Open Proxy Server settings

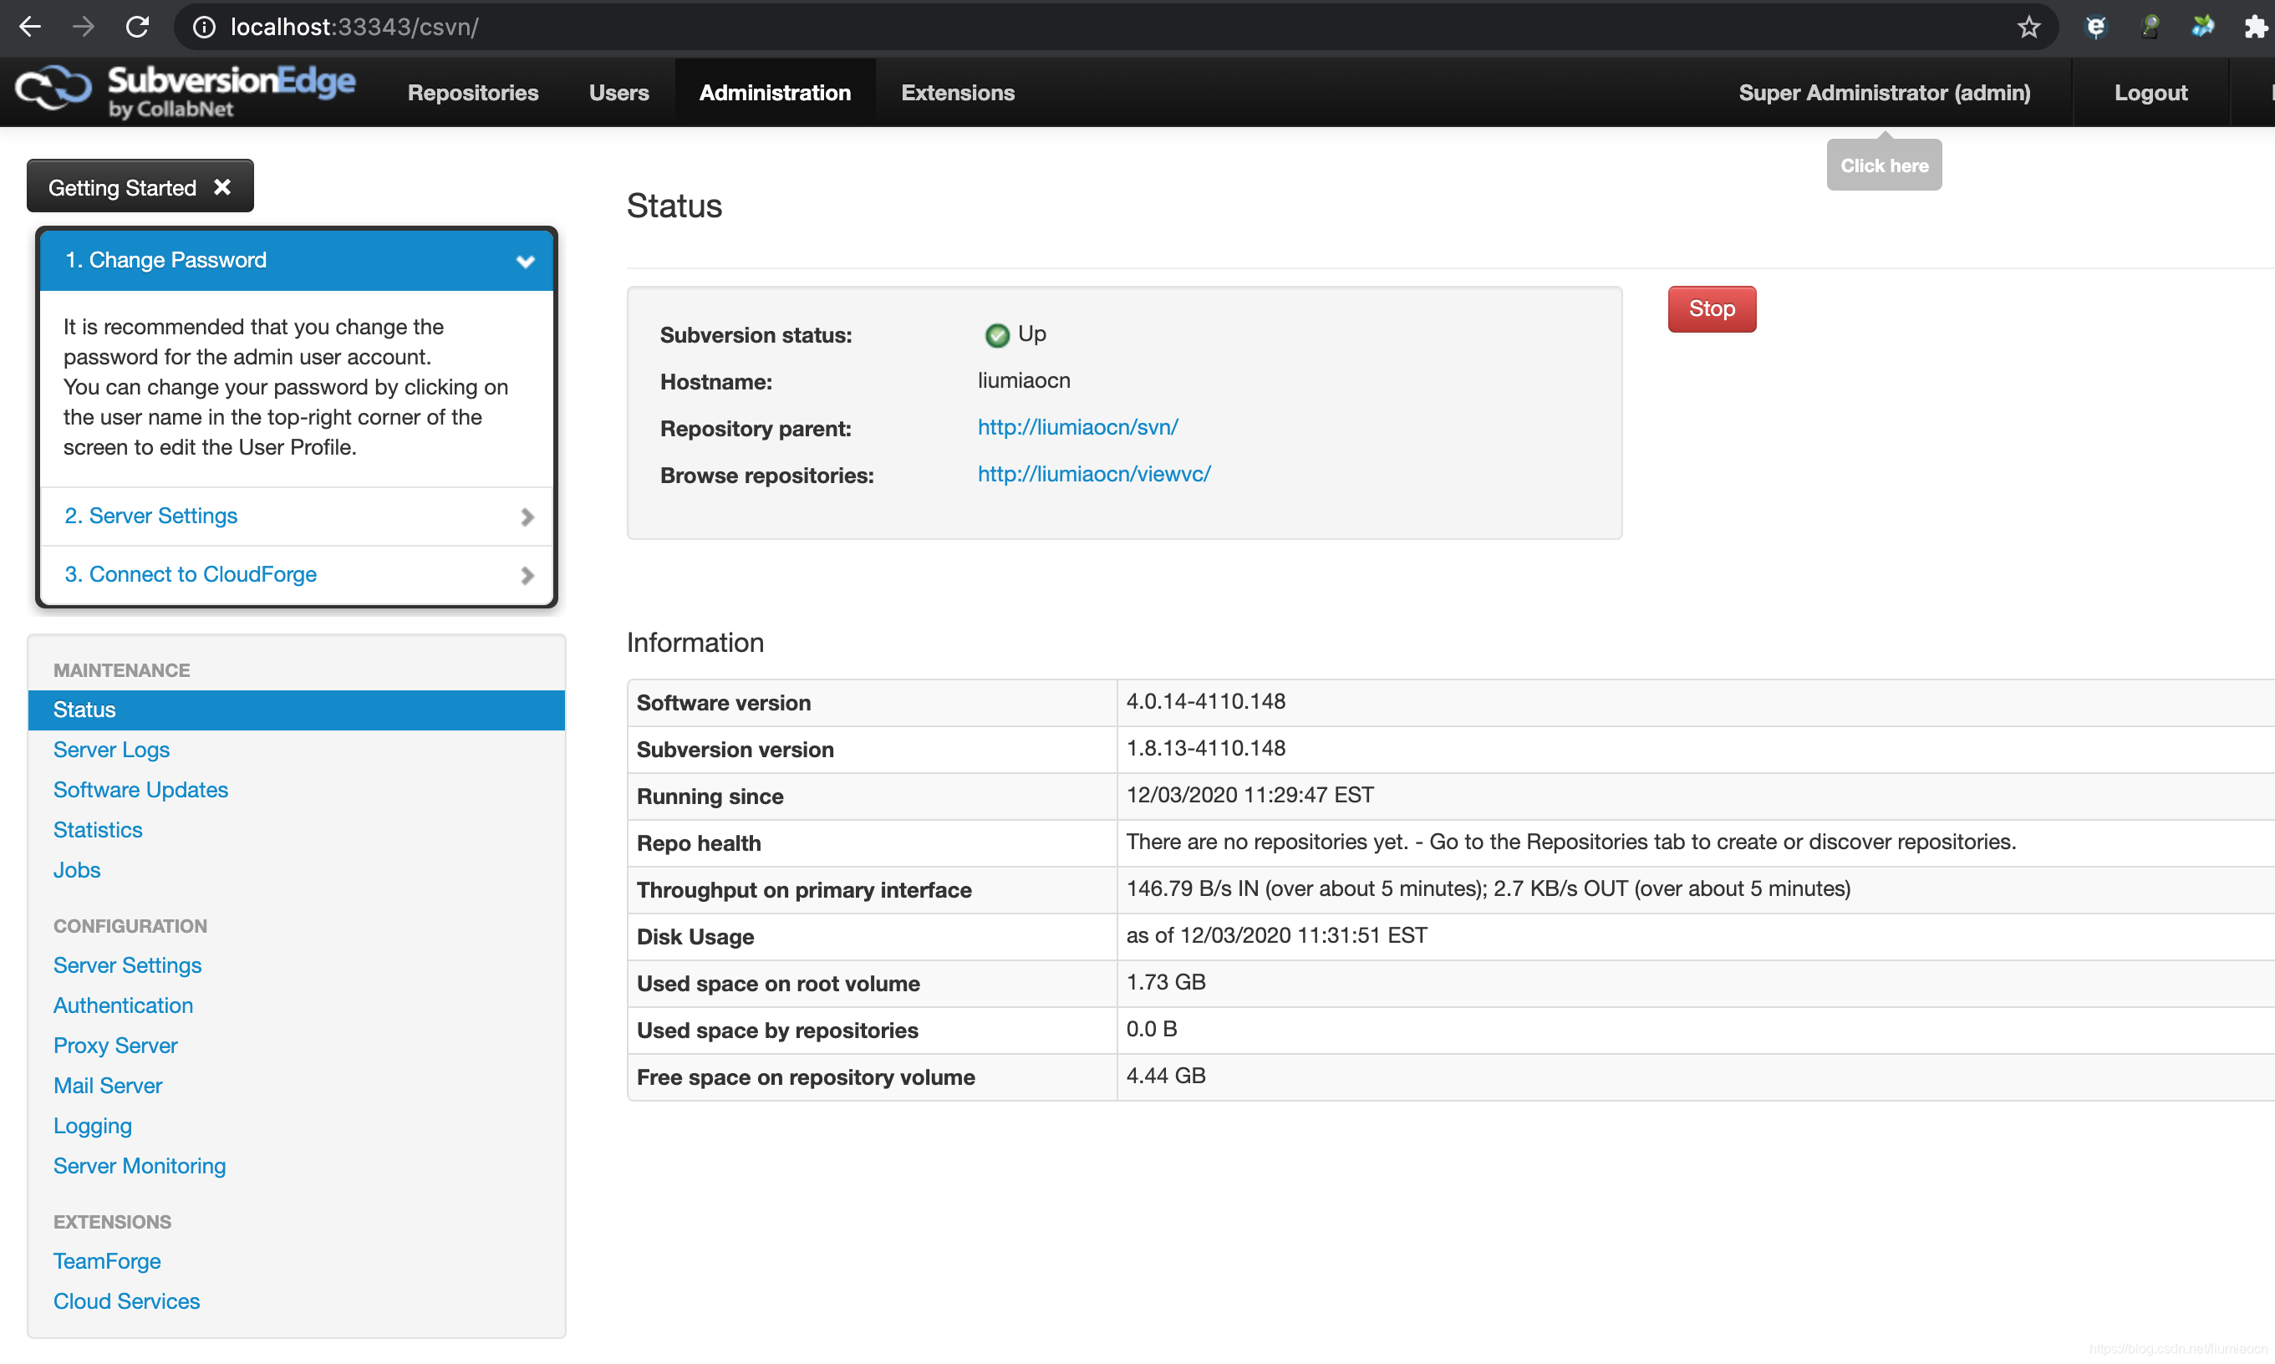(115, 1046)
